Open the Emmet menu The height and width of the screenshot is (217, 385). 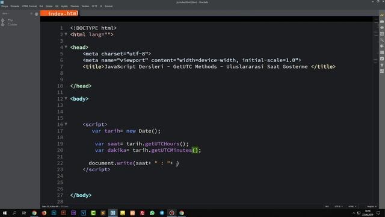pyautogui.click(x=108, y=6)
